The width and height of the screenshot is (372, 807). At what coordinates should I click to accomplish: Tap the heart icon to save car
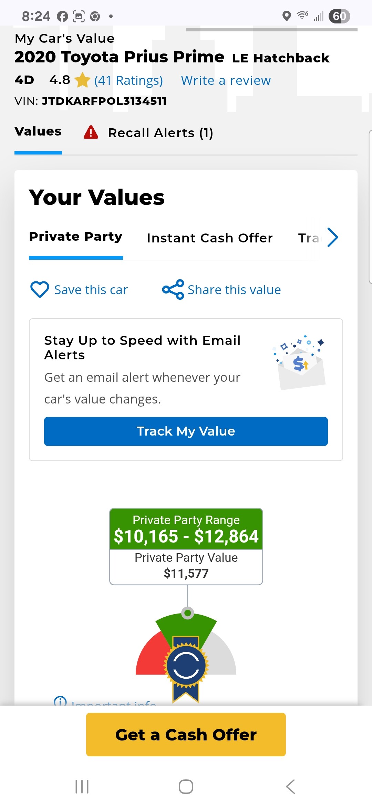[40, 289]
